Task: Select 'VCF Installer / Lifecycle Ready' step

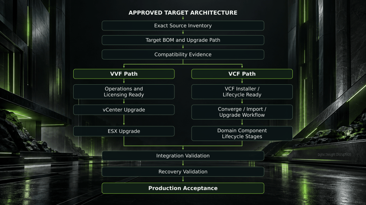Action: click(242, 92)
